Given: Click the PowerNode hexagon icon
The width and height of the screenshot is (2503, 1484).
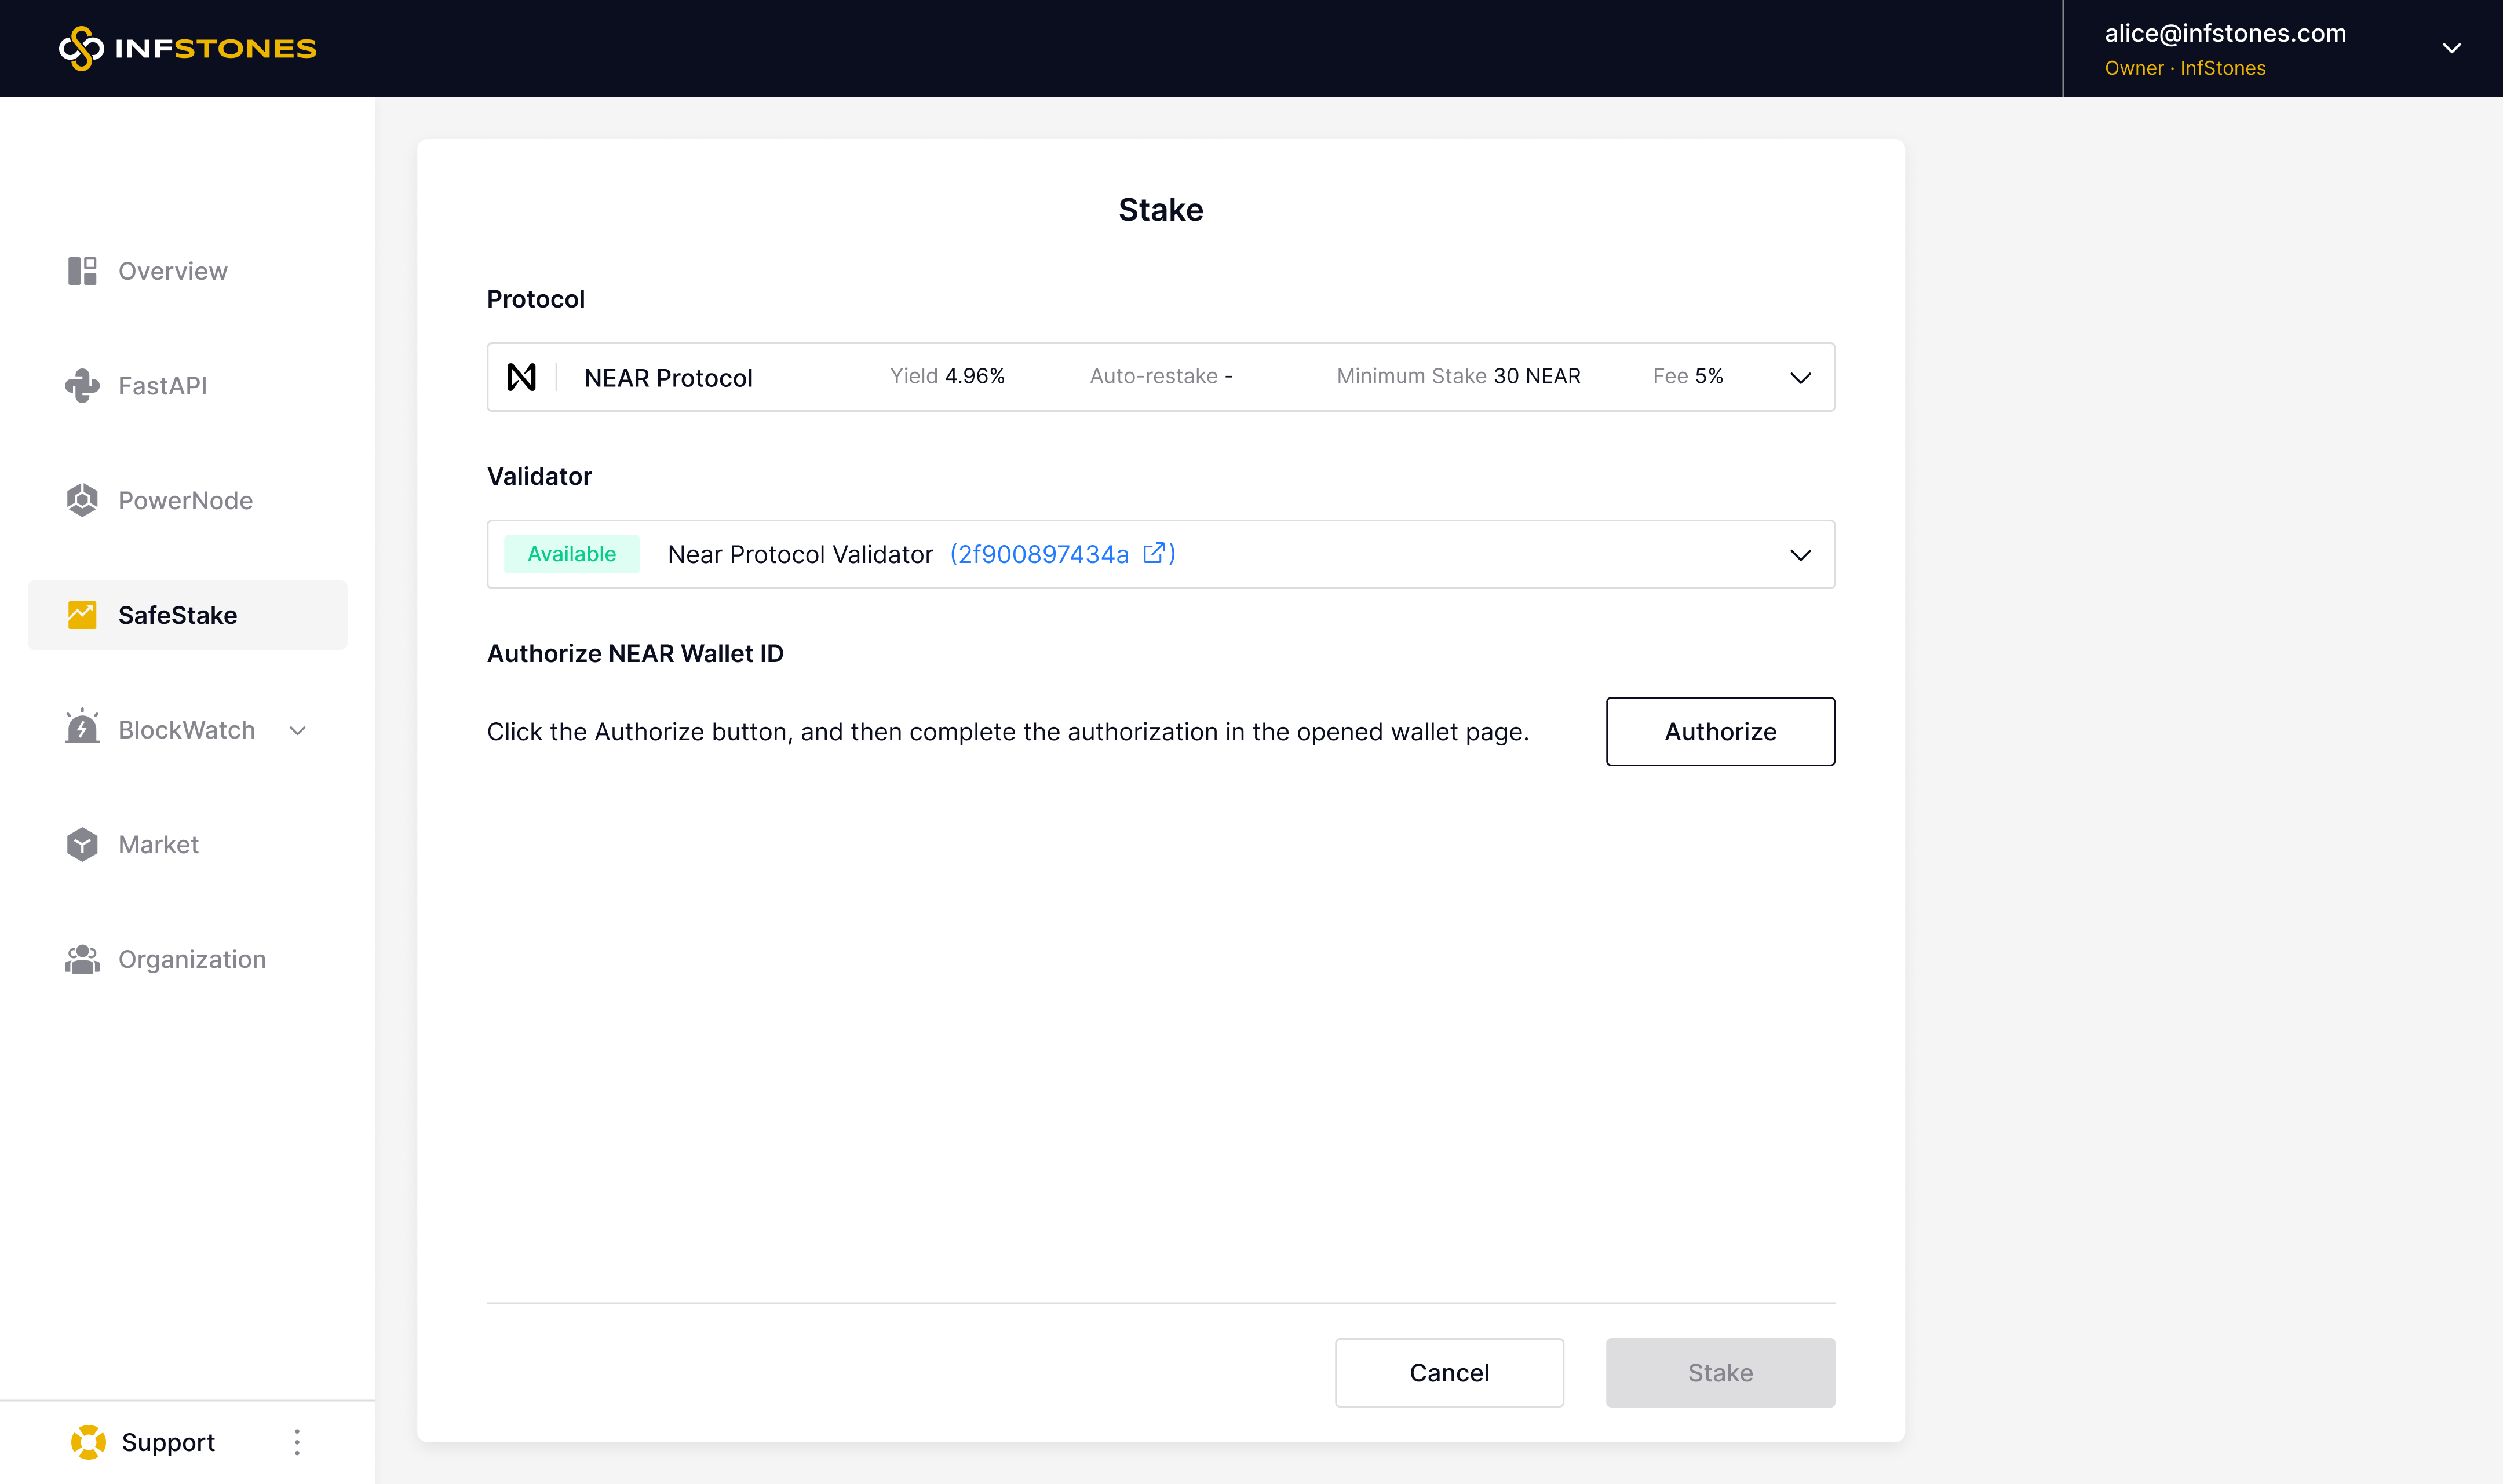Looking at the screenshot, I should click(x=82, y=500).
